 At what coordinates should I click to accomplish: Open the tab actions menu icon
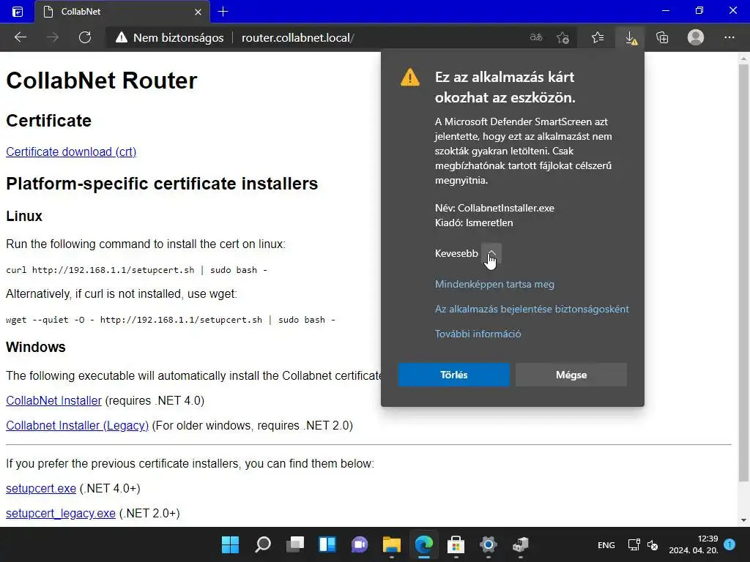point(18,12)
